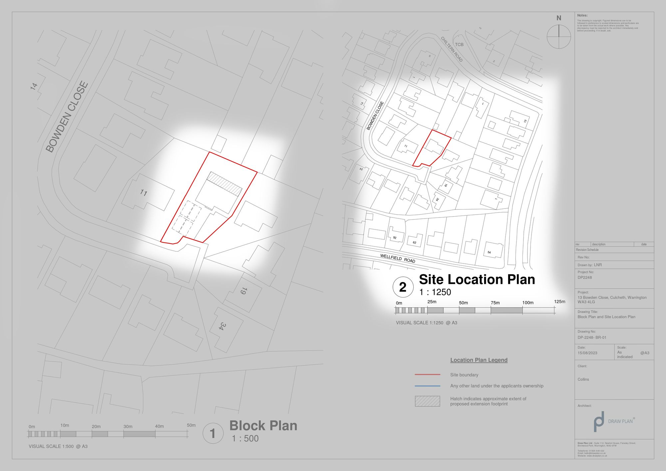Click house number 34 on Block Plan
666x471 pixels.
tap(223, 326)
